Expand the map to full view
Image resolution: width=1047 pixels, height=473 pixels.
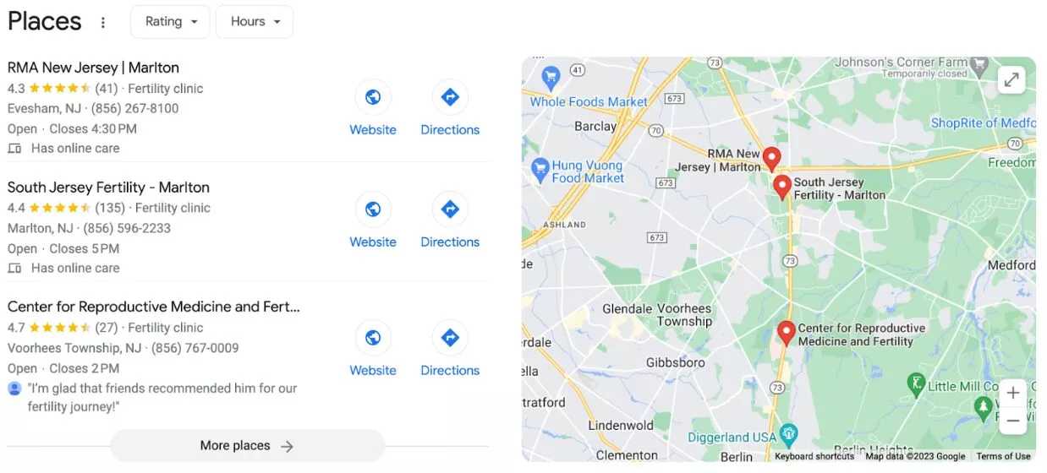tap(1011, 80)
